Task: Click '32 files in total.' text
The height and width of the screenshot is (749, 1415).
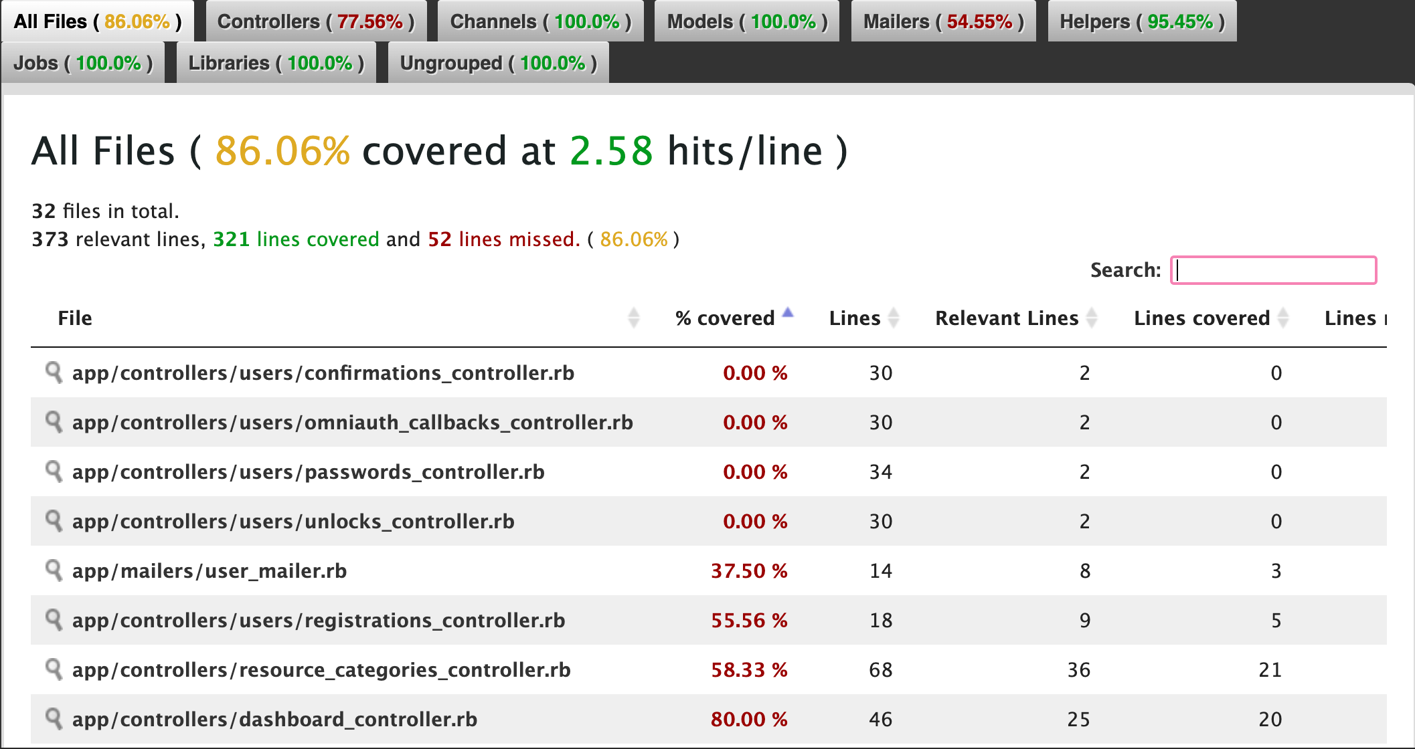Action: coord(105,211)
